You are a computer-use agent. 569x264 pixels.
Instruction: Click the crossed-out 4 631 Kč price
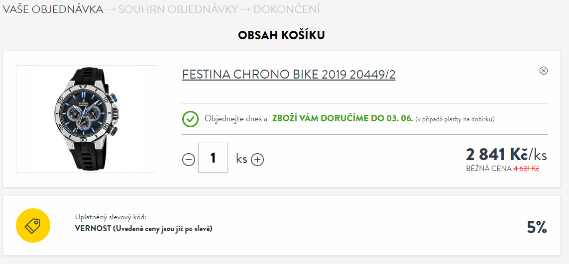[526, 169]
